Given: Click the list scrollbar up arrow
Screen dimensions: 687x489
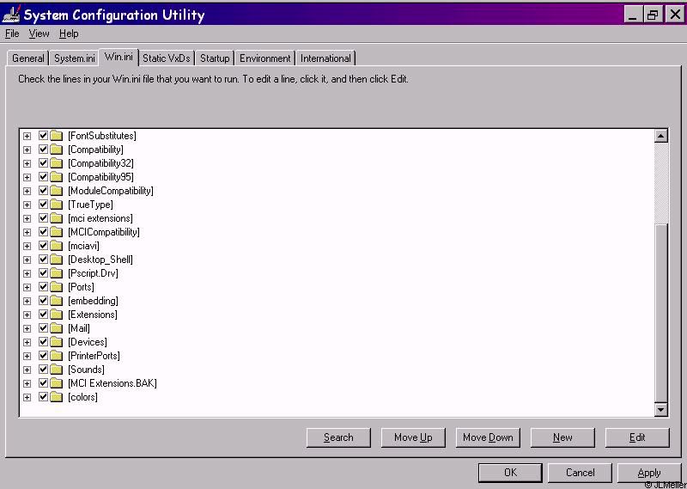Looking at the screenshot, I should 660,136.
